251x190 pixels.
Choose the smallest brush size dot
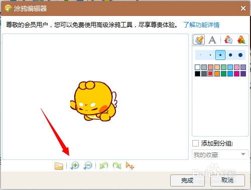point(200,55)
